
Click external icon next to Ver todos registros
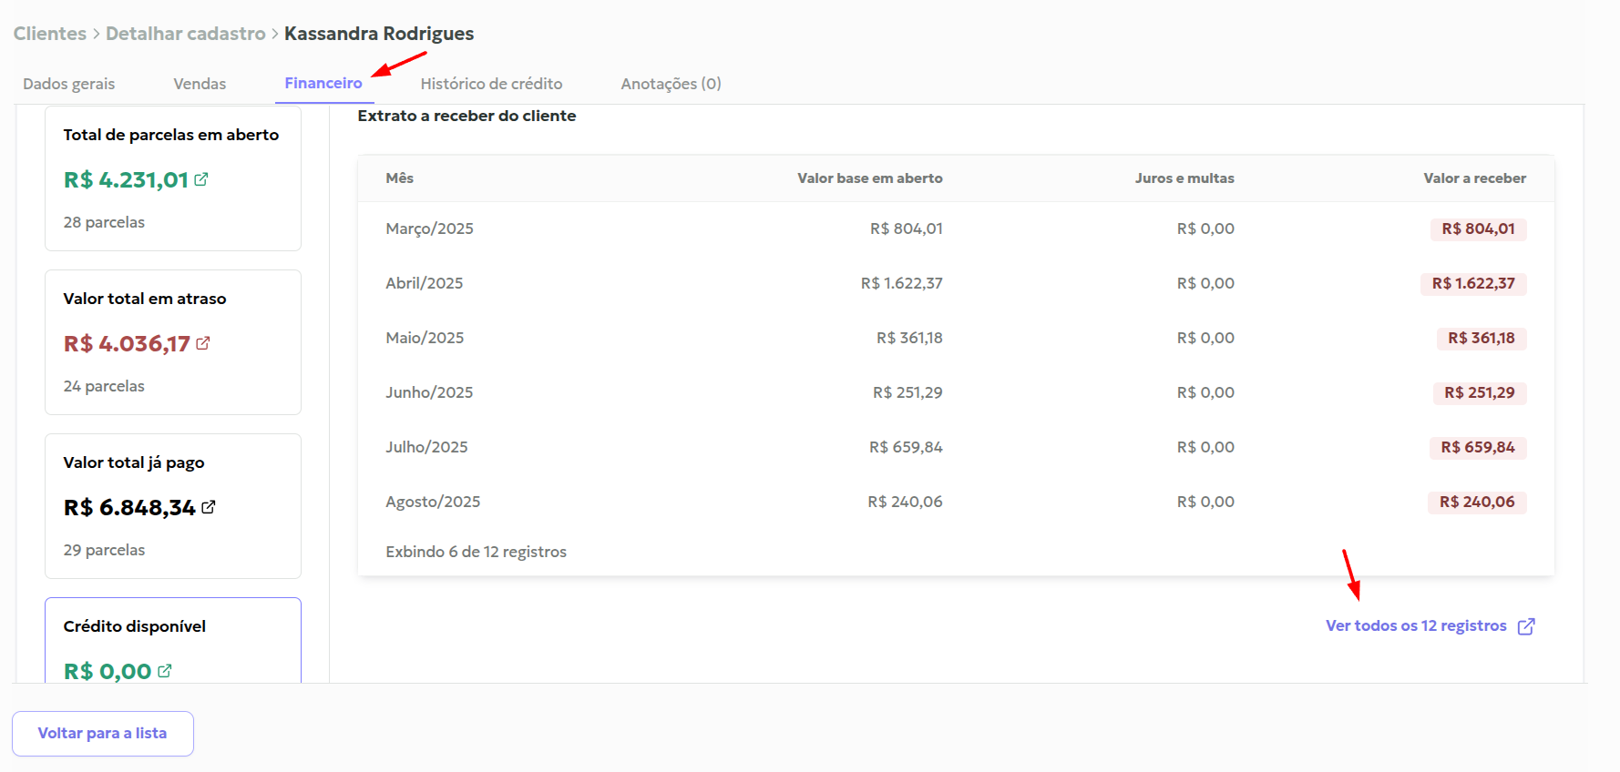(1526, 626)
